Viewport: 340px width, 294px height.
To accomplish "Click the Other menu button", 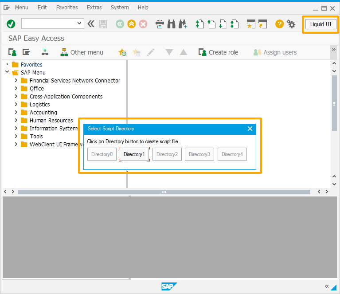I will click(x=82, y=52).
